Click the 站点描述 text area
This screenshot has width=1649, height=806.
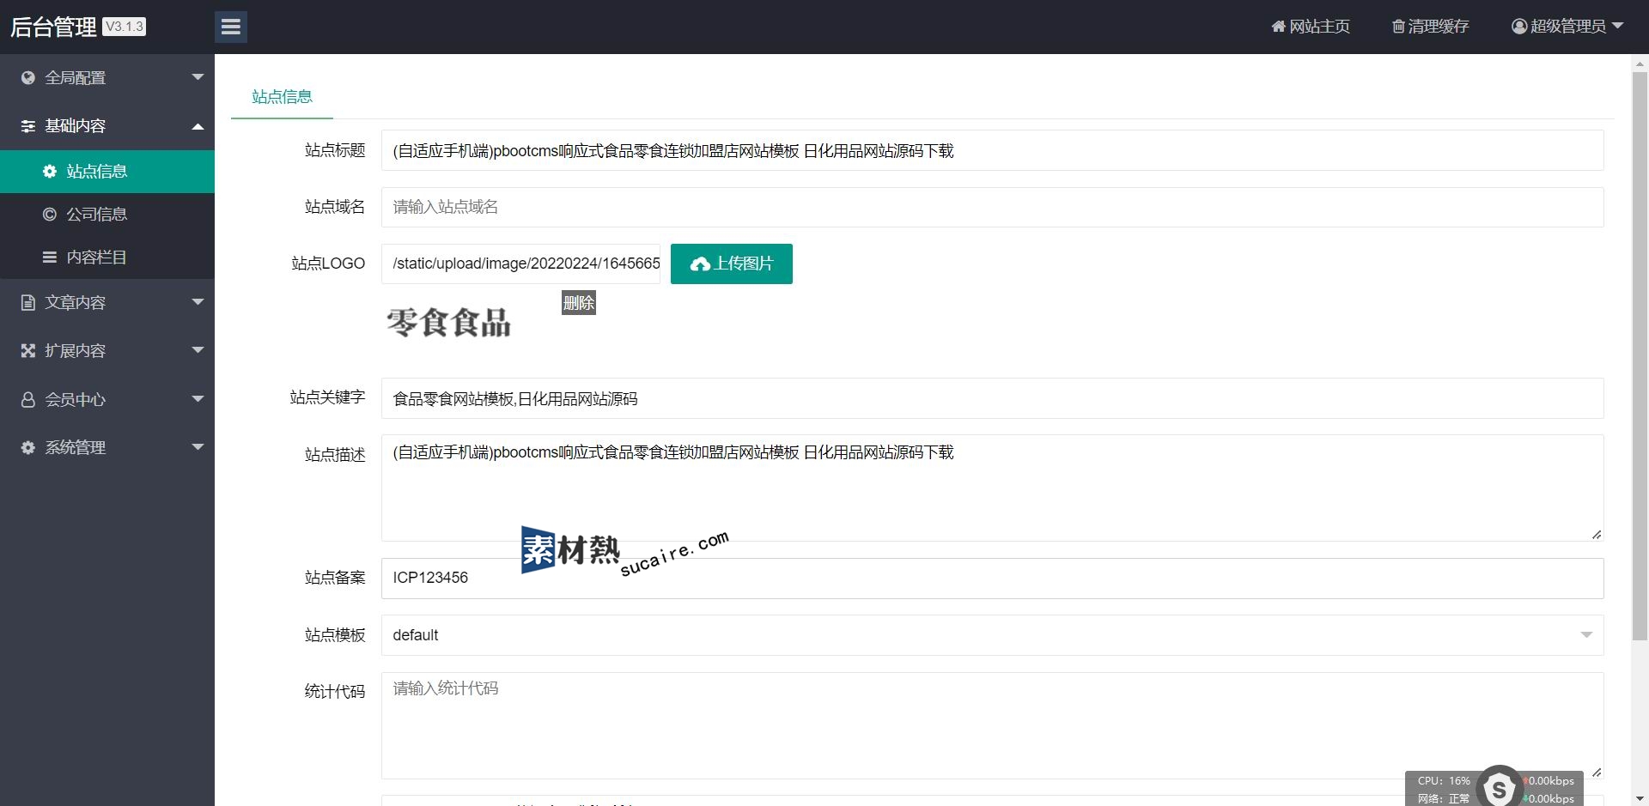(x=992, y=488)
